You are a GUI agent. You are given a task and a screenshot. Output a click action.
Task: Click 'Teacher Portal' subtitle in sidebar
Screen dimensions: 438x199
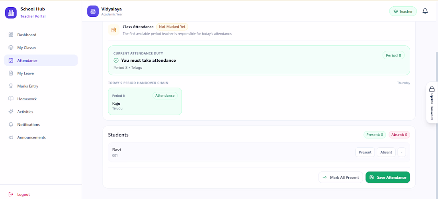click(33, 16)
